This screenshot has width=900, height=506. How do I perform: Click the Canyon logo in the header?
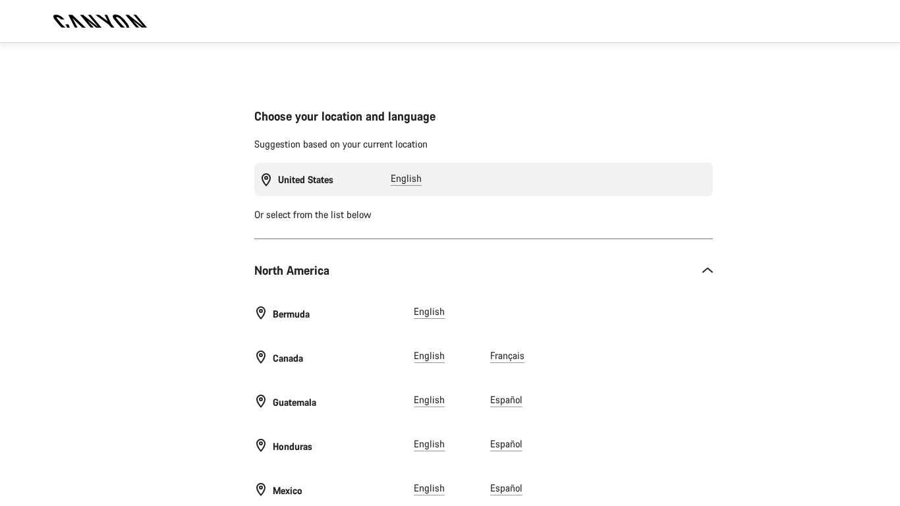point(100,21)
